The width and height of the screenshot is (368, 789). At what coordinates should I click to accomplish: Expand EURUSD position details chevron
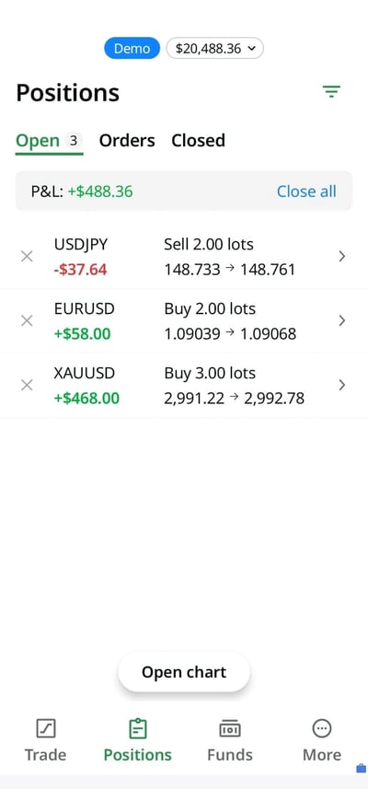click(x=342, y=320)
